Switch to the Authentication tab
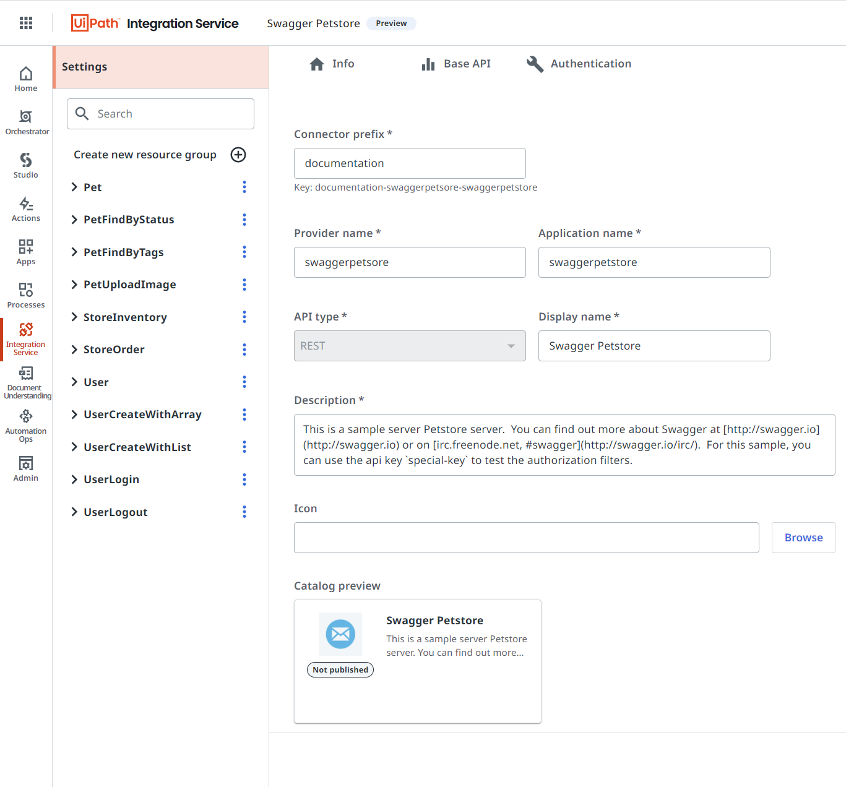Screen dimensions: 846x787 [x=579, y=64]
